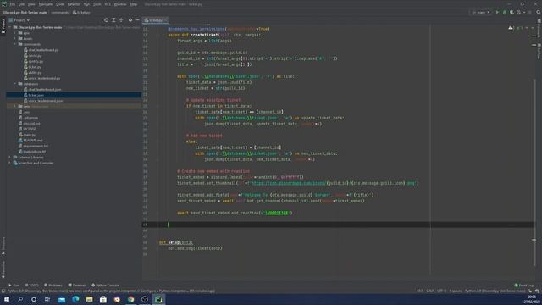Image resolution: width=542 pixels, height=305 pixels.
Task: Toggle the SciView side panel
Action: point(539,51)
